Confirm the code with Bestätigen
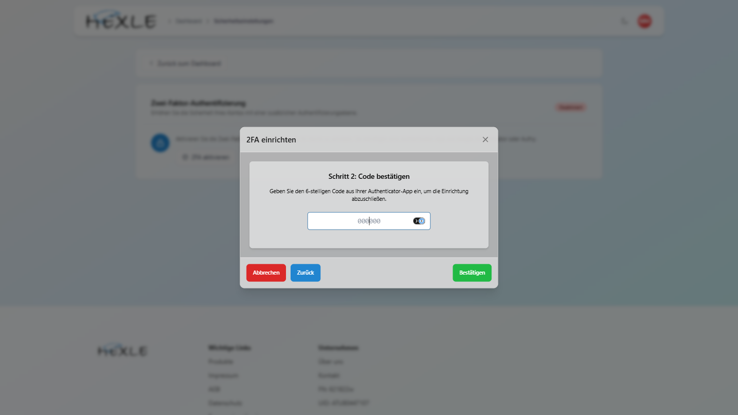 472,273
